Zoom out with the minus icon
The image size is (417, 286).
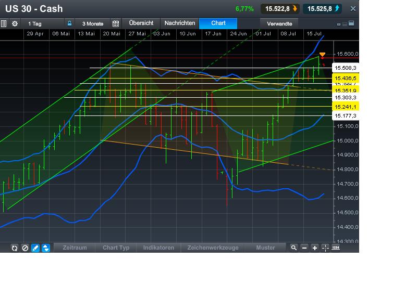[x=304, y=248]
